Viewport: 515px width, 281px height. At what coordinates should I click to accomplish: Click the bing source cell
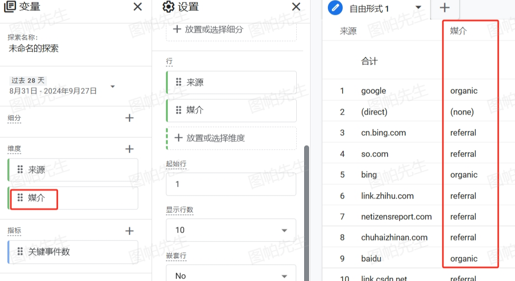(369, 174)
